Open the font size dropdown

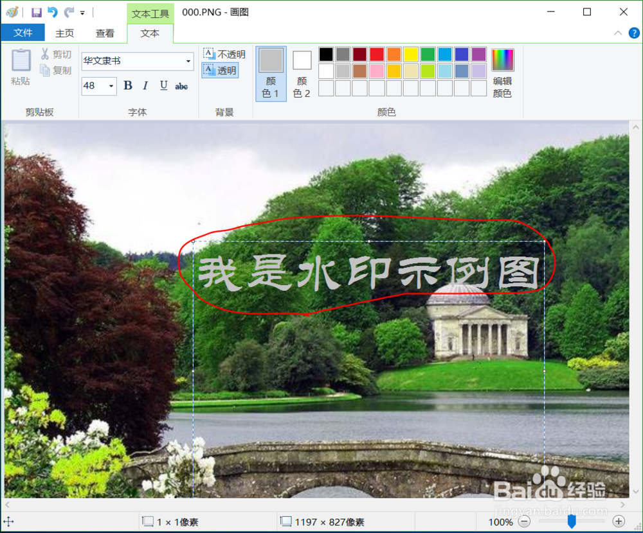(110, 85)
